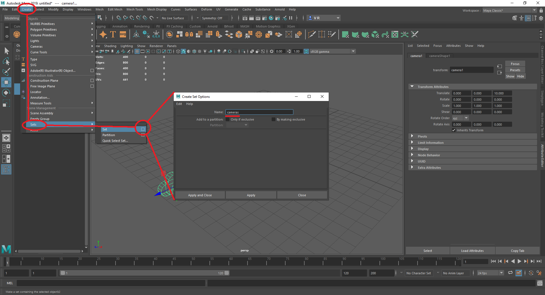
Task: Create an SVG object from the shelf
Action: point(123,34)
